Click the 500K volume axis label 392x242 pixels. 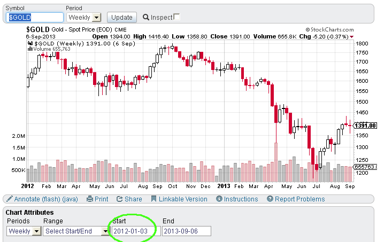19,170
